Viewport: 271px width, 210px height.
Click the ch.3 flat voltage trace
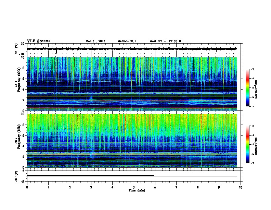(132, 176)
